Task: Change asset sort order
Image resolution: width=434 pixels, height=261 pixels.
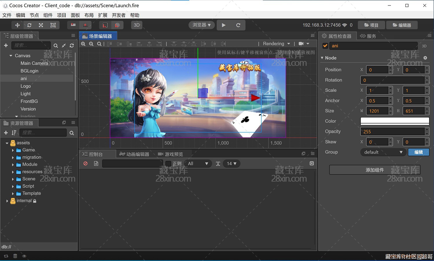Action: [x=14, y=133]
